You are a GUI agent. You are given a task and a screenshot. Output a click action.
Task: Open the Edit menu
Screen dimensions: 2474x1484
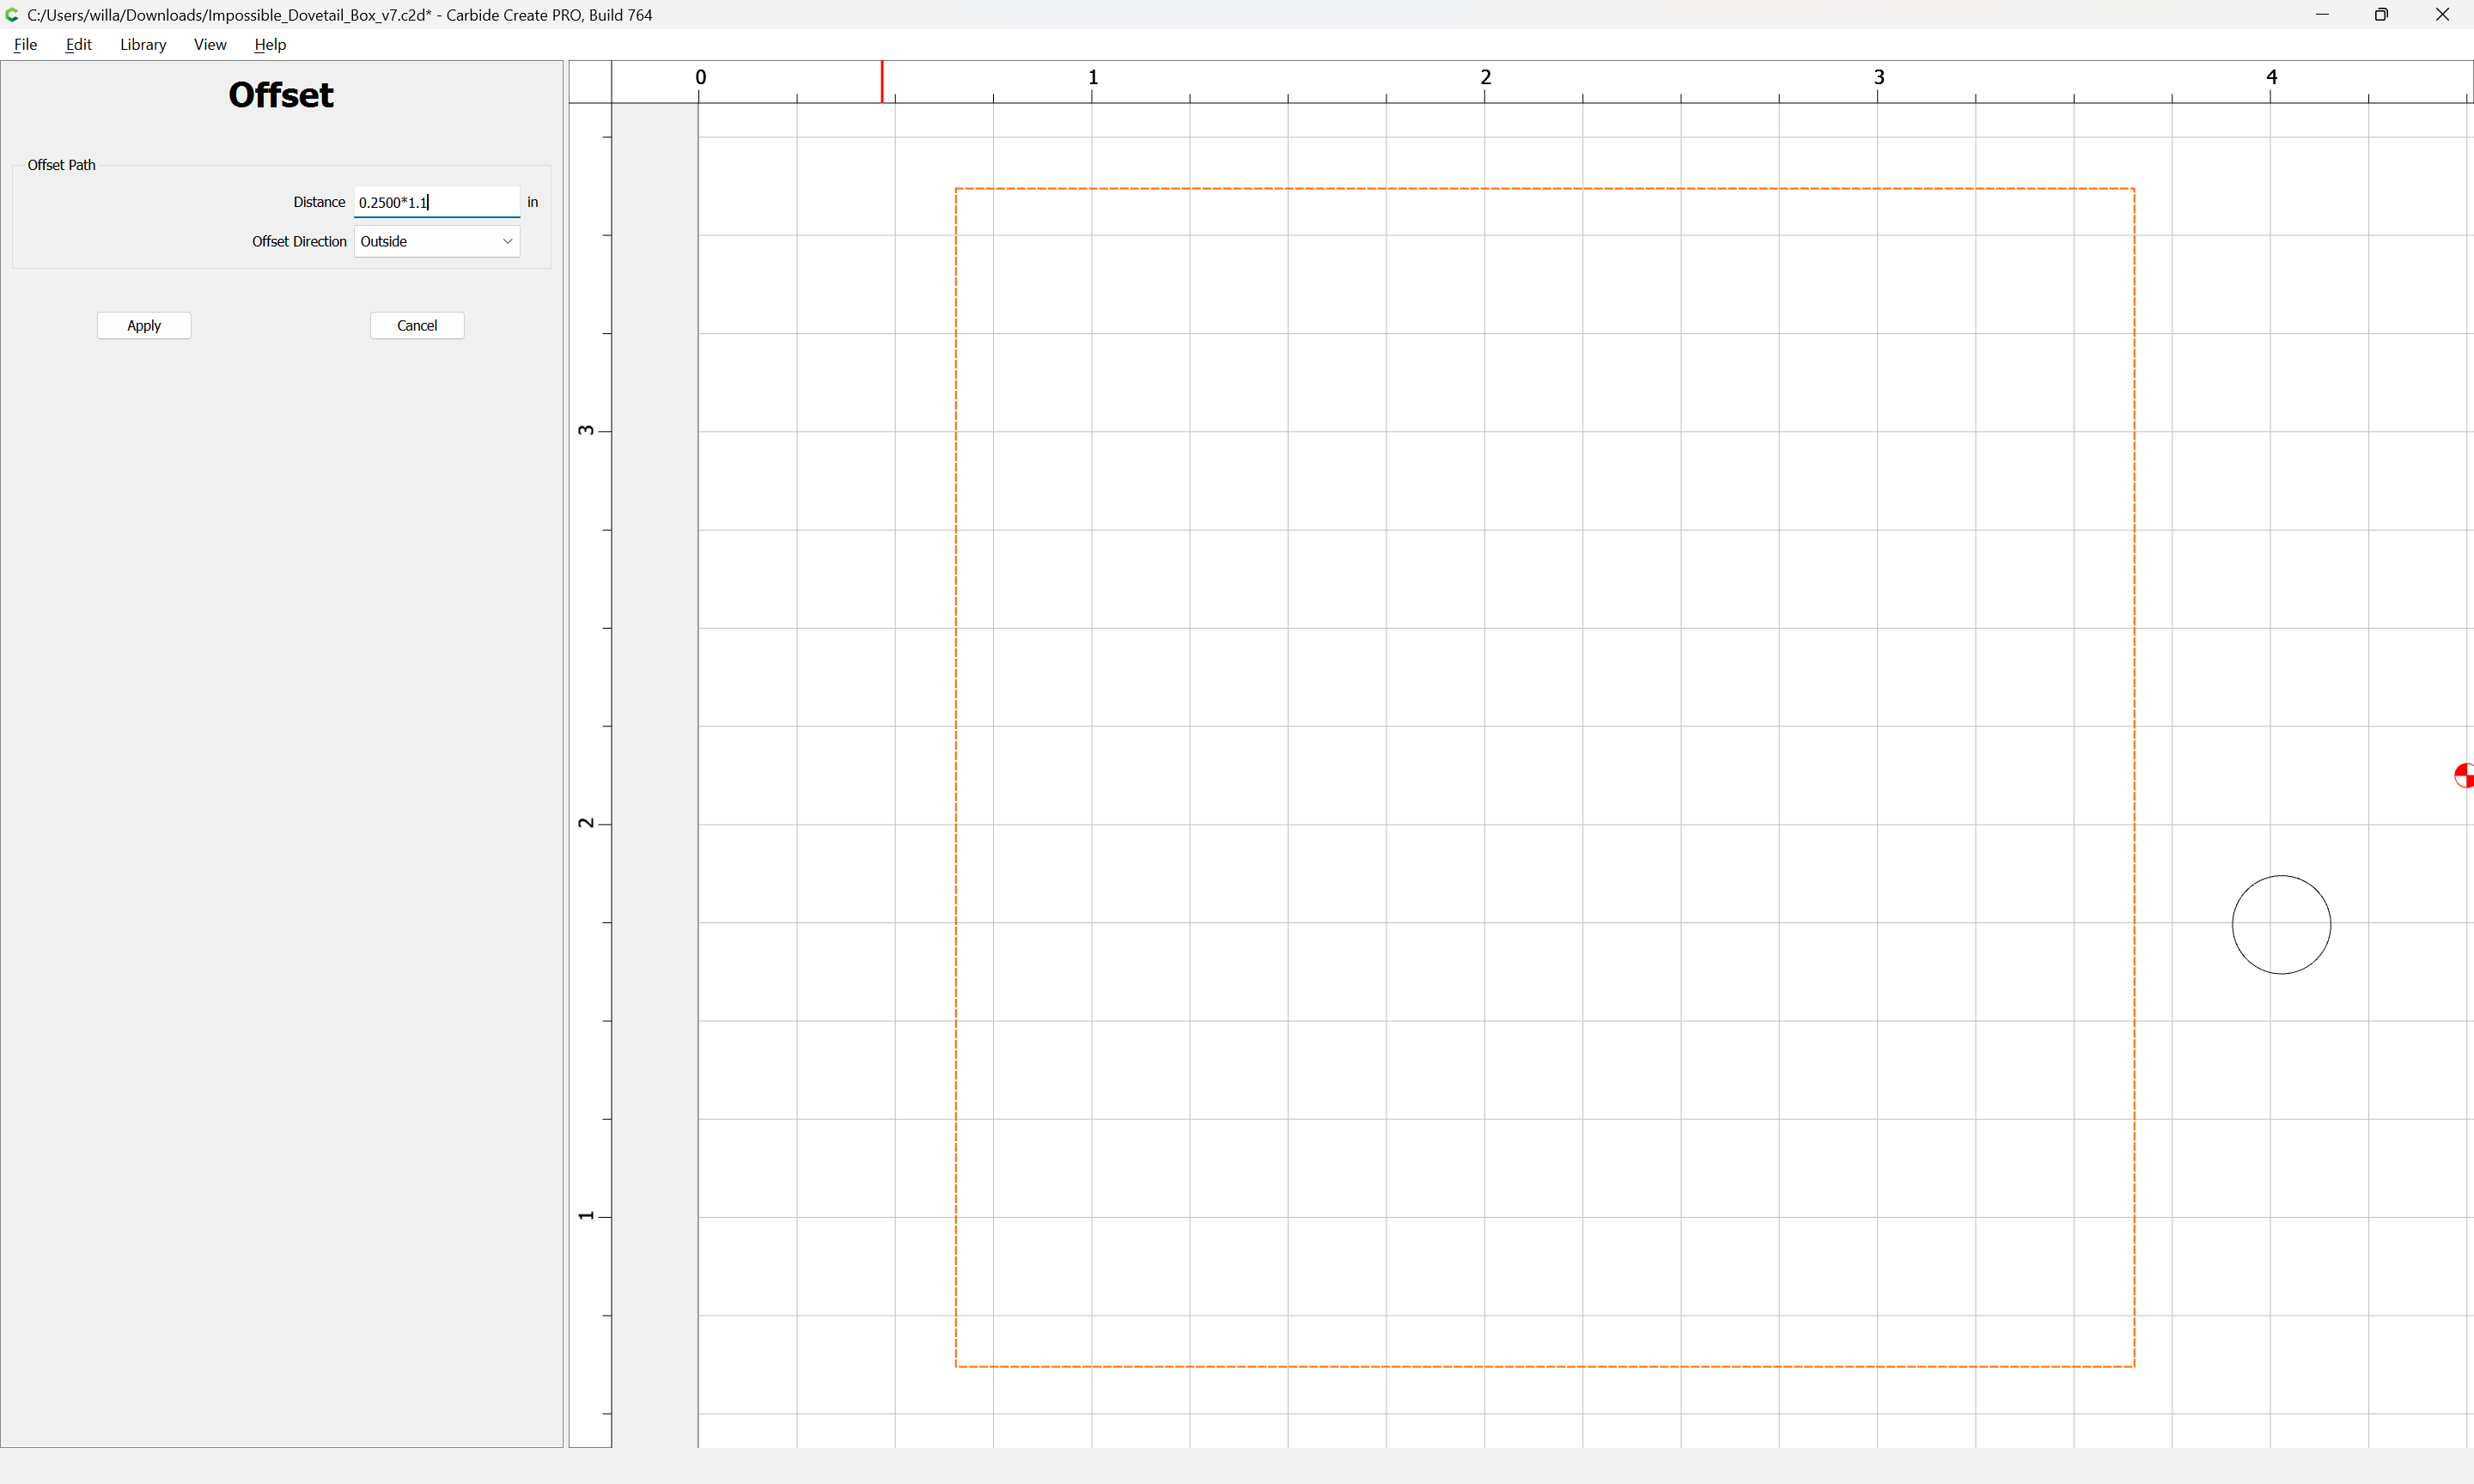point(78,44)
